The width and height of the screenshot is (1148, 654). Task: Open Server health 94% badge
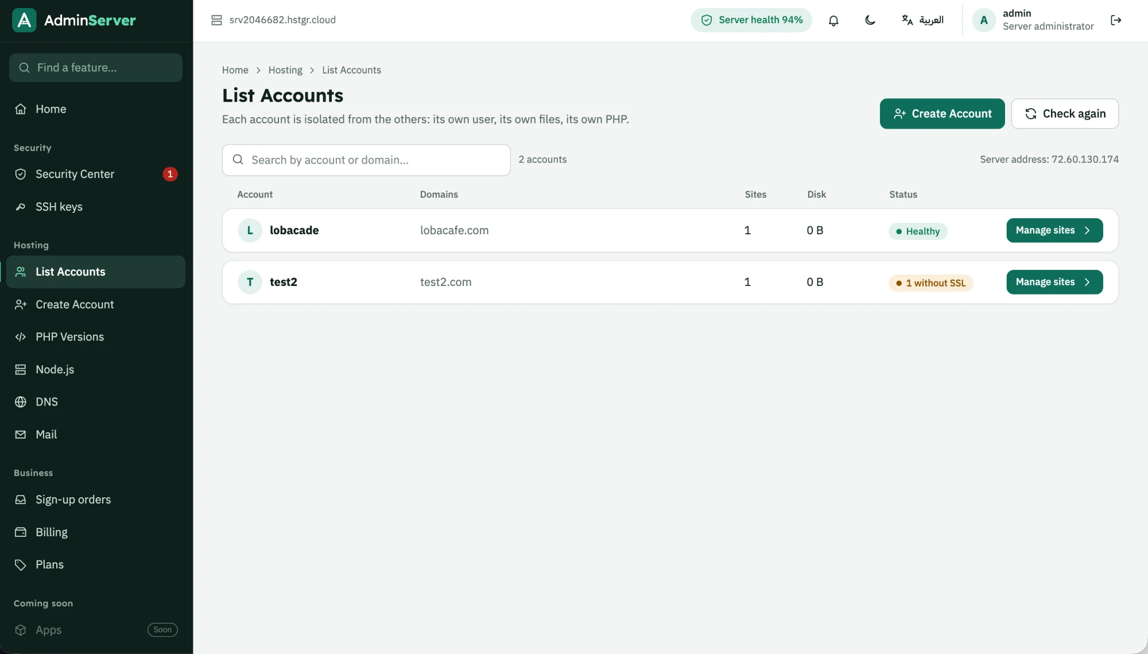[x=751, y=20]
